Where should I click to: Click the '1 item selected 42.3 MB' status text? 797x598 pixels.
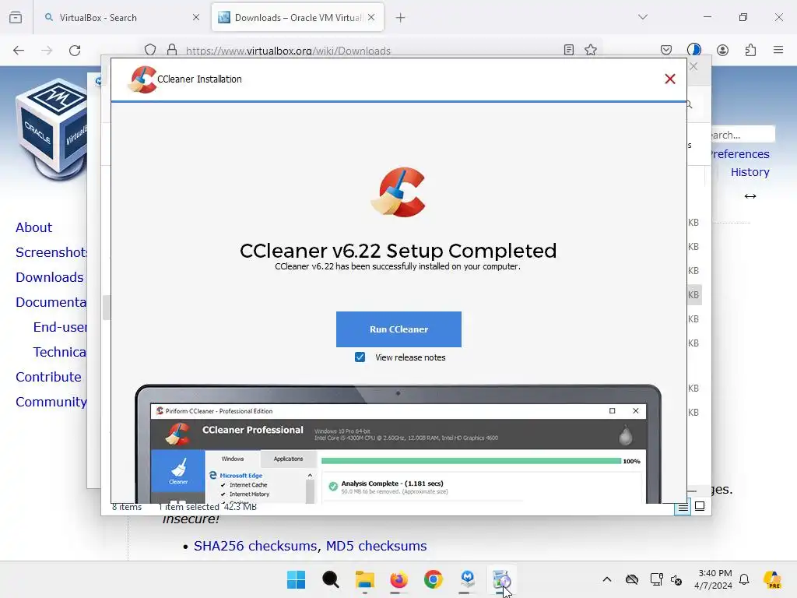click(x=207, y=507)
